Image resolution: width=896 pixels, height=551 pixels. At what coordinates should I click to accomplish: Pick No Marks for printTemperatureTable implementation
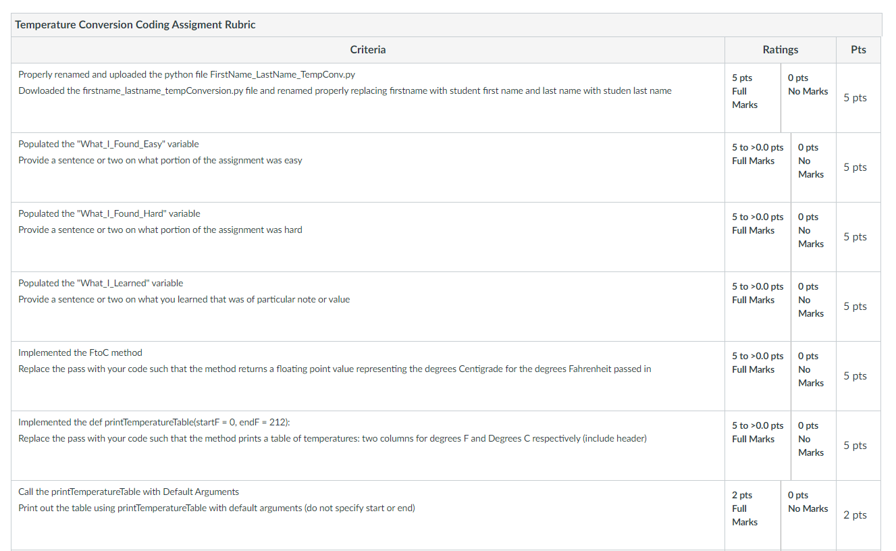814,446
